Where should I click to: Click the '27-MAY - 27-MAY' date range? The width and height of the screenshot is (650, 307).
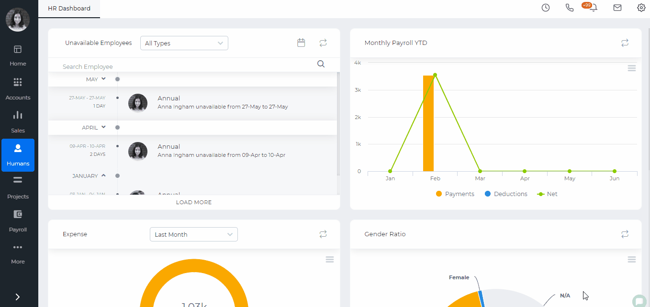pos(87,98)
